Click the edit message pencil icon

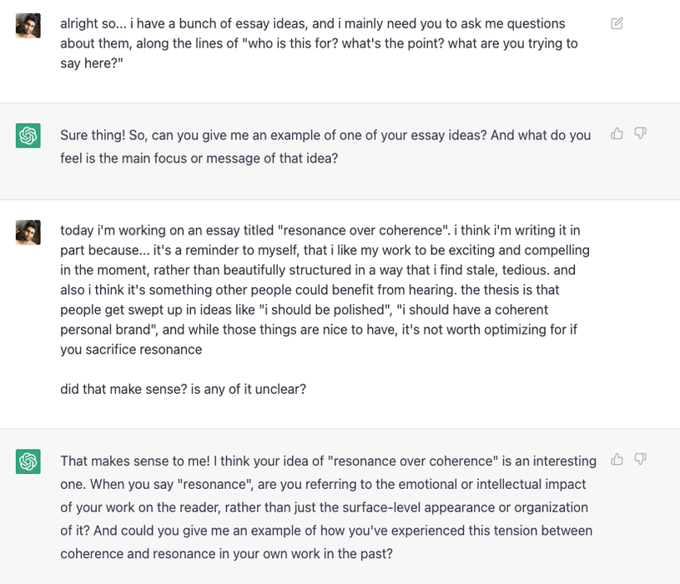(x=617, y=23)
